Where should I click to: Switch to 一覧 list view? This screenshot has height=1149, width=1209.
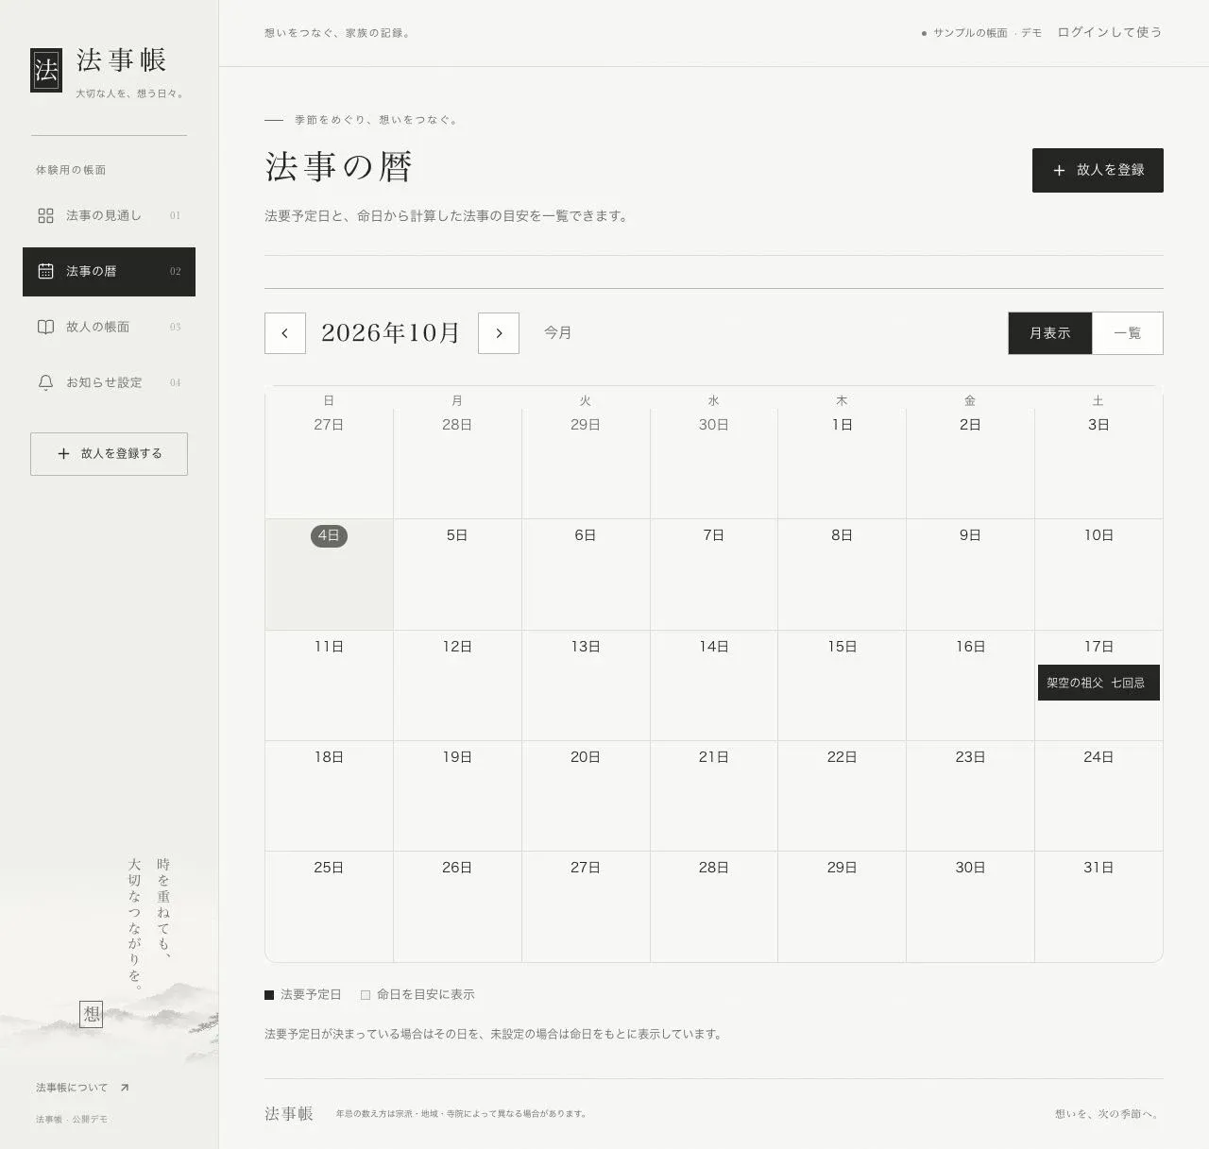pos(1128,333)
